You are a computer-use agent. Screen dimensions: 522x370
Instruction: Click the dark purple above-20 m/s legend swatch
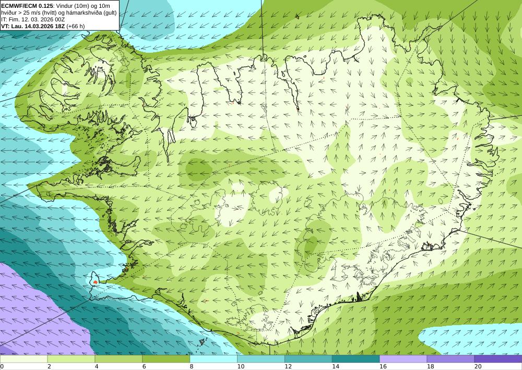tap(498, 359)
